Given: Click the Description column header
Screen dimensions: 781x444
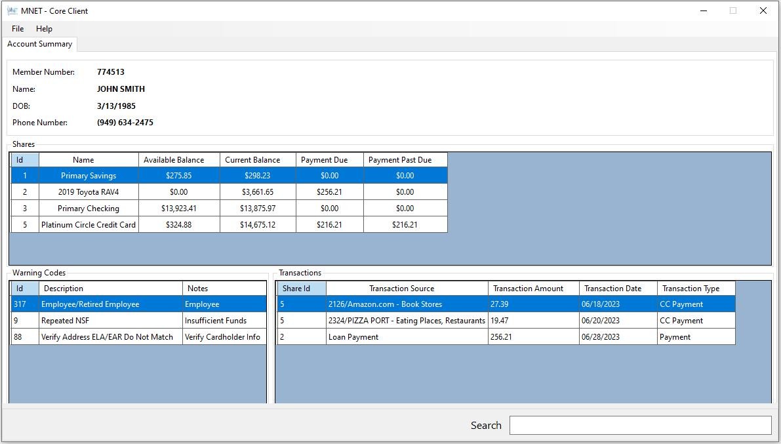Looking at the screenshot, I should [111, 288].
